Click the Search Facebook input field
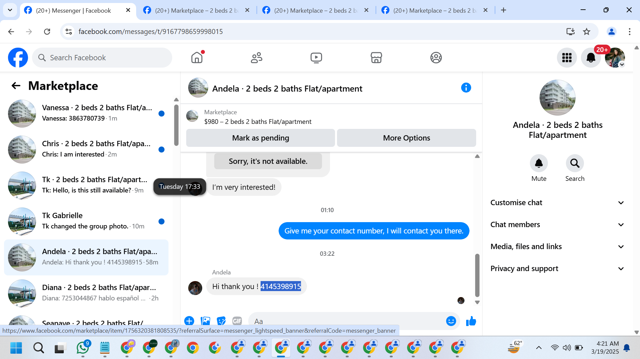640x359 pixels. pos(102,58)
